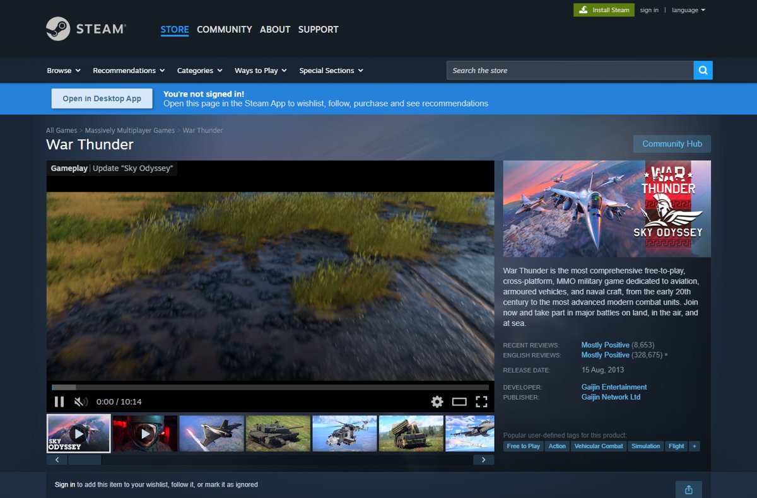Viewport: 757px width, 498px height.
Task: Select the Sky Odyssey video thumbnail
Action: 79,433
